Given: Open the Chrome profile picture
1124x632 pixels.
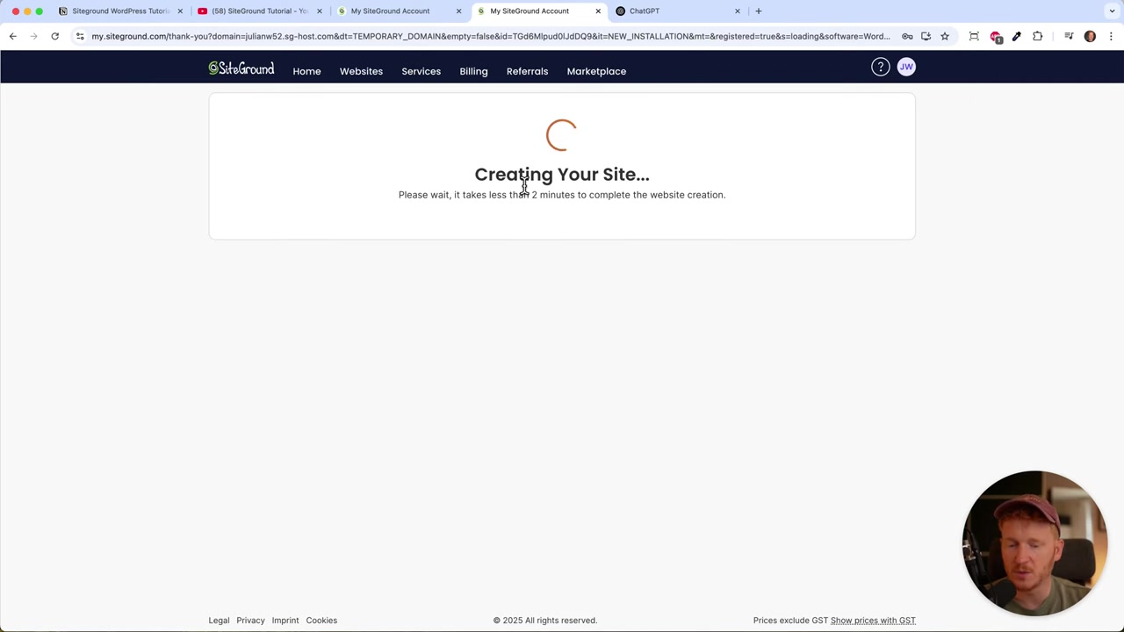Looking at the screenshot, I should (1090, 36).
